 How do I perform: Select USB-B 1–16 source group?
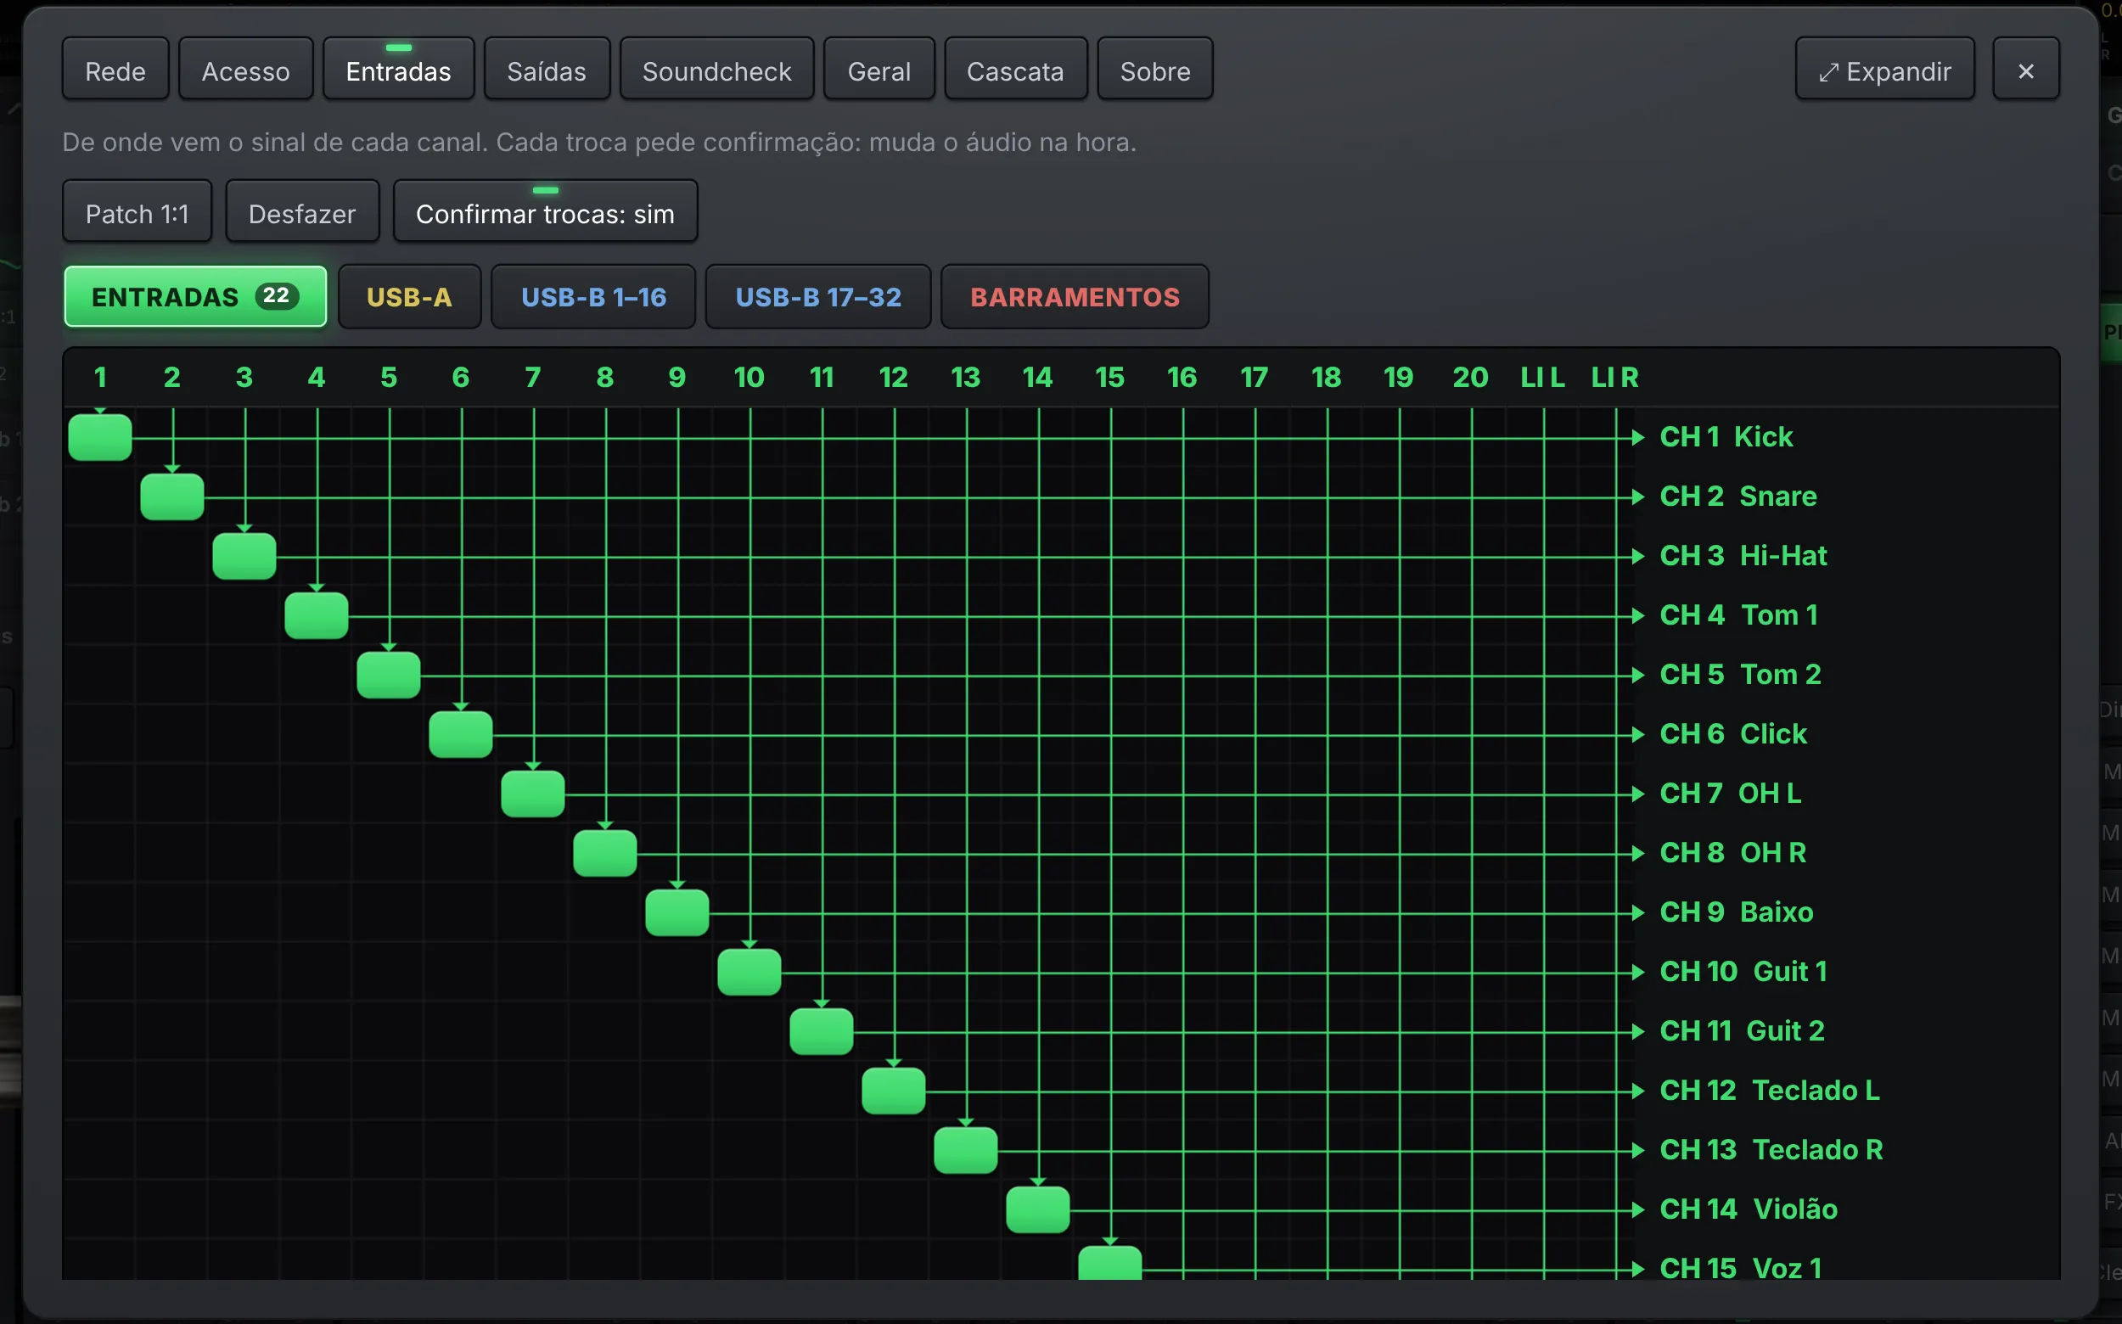coord(593,297)
